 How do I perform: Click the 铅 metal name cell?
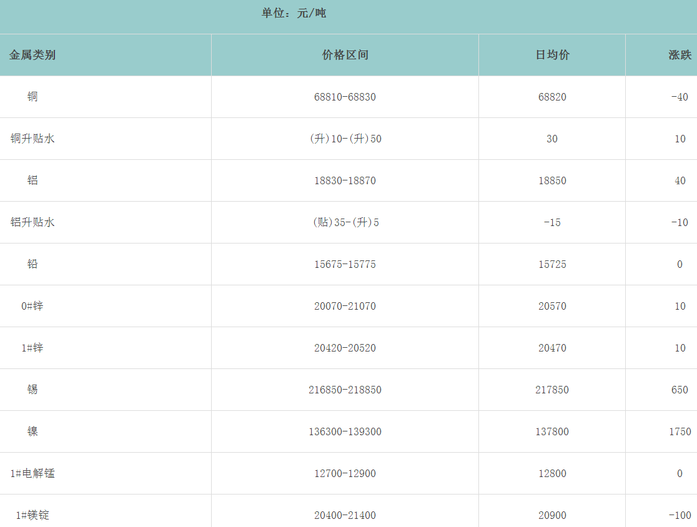click(x=32, y=264)
